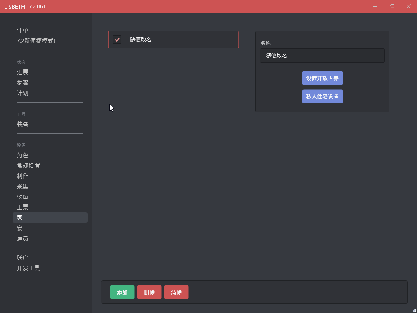Select the highlighted 家 sidebar item
Image resolution: width=417 pixels, height=313 pixels.
tap(50, 218)
